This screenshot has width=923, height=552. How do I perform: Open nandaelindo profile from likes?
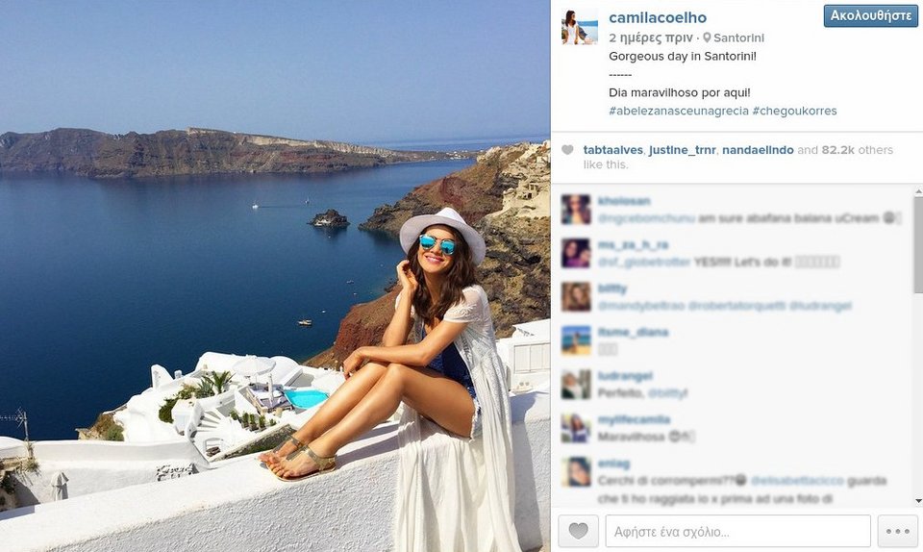(x=758, y=150)
